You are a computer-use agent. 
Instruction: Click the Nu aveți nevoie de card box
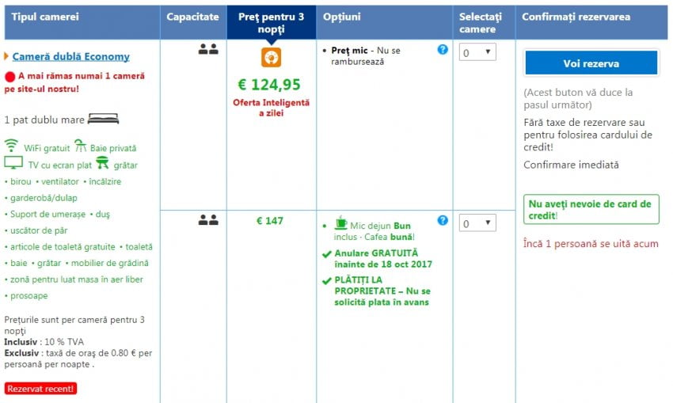point(591,209)
